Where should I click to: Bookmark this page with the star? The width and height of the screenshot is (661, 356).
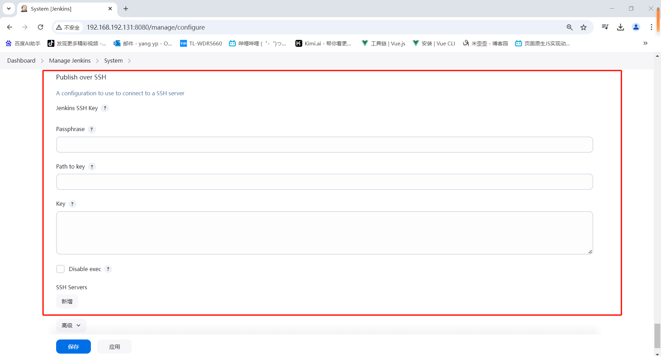coord(584,27)
